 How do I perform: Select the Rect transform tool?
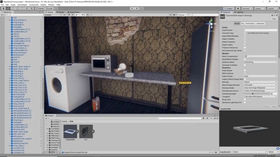coord(22,8)
